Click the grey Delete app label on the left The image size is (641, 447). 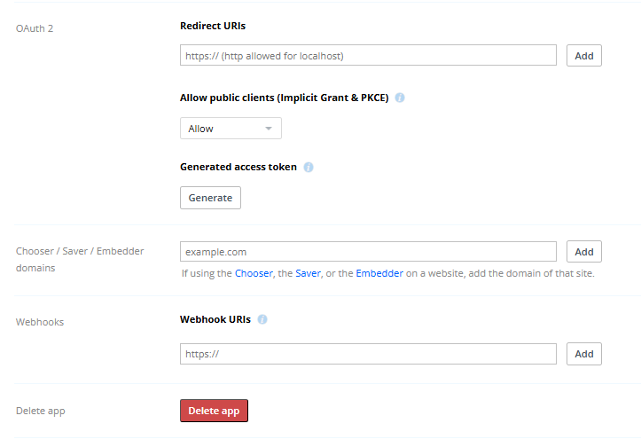click(x=41, y=411)
